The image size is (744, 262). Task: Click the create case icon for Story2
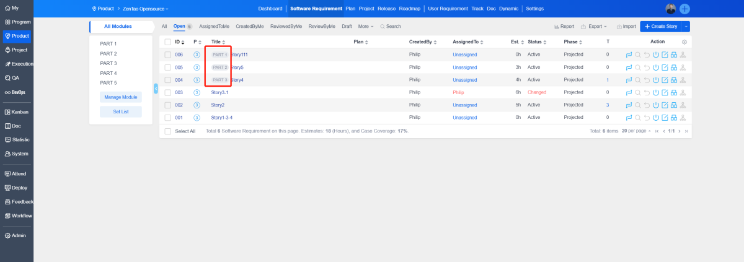coord(674,105)
